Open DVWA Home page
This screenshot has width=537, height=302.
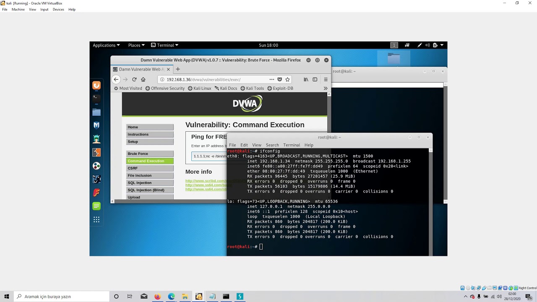click(150, 127)
